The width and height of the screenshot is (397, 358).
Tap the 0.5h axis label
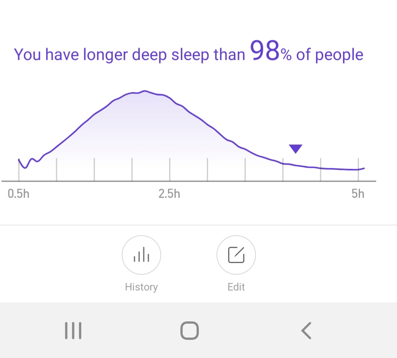pos(19,194)
